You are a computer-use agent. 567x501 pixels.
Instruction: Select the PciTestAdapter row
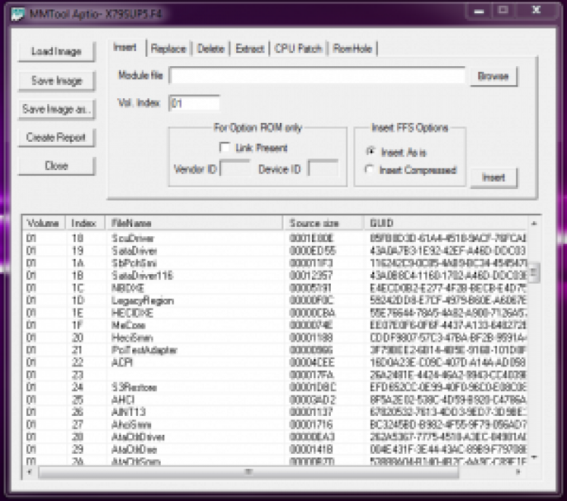tap(275, 350)
